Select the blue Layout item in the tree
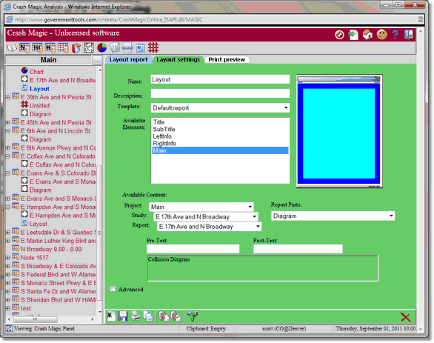The image size is (434, 343). [x=39, y=89]
